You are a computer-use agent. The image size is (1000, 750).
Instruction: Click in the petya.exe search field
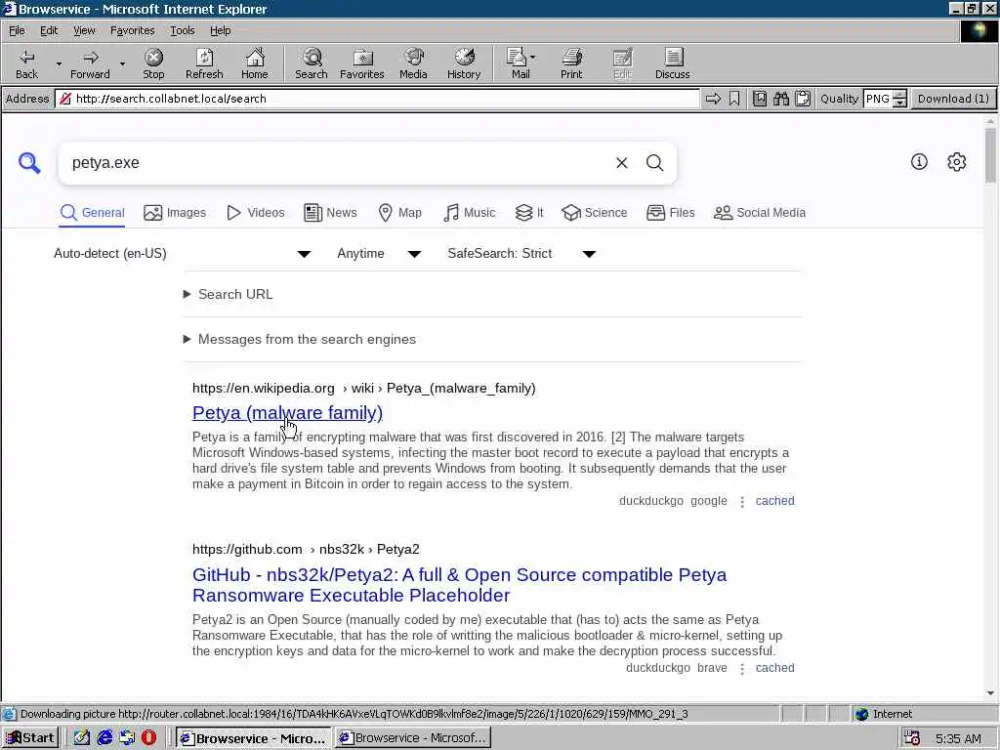tap(338, 163)
